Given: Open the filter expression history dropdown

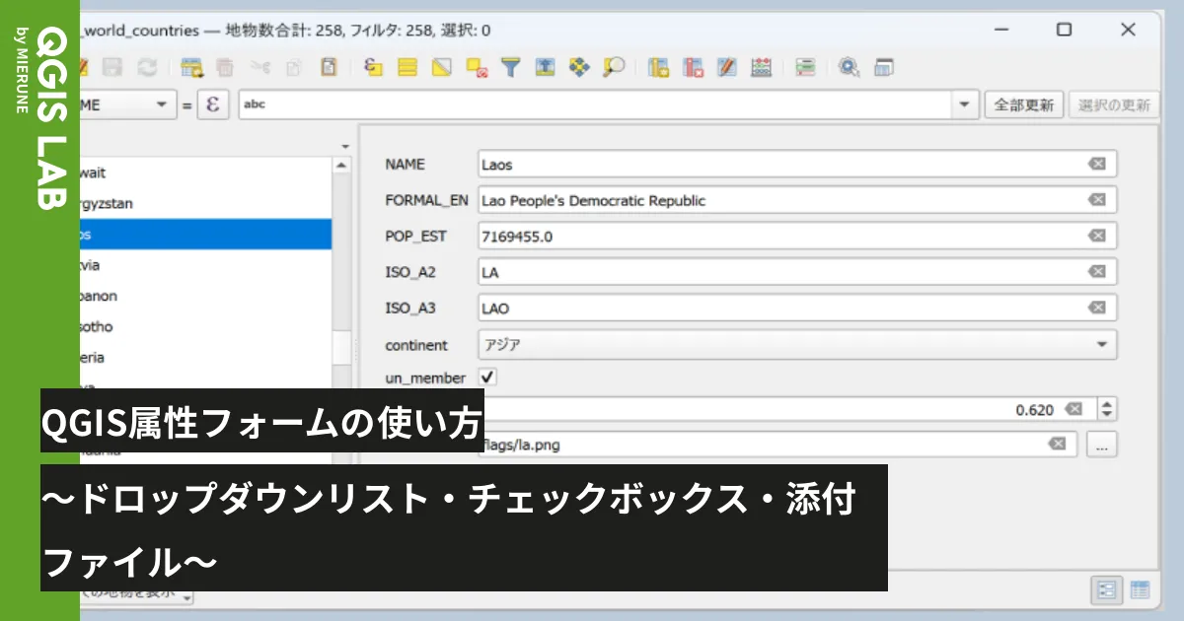Looking at the screenshot, I should tap(963, 104).
